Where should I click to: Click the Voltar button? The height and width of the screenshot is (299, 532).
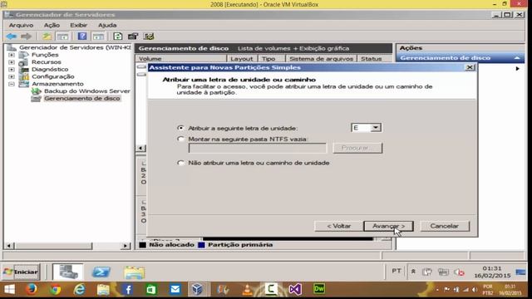coord(338,226)
